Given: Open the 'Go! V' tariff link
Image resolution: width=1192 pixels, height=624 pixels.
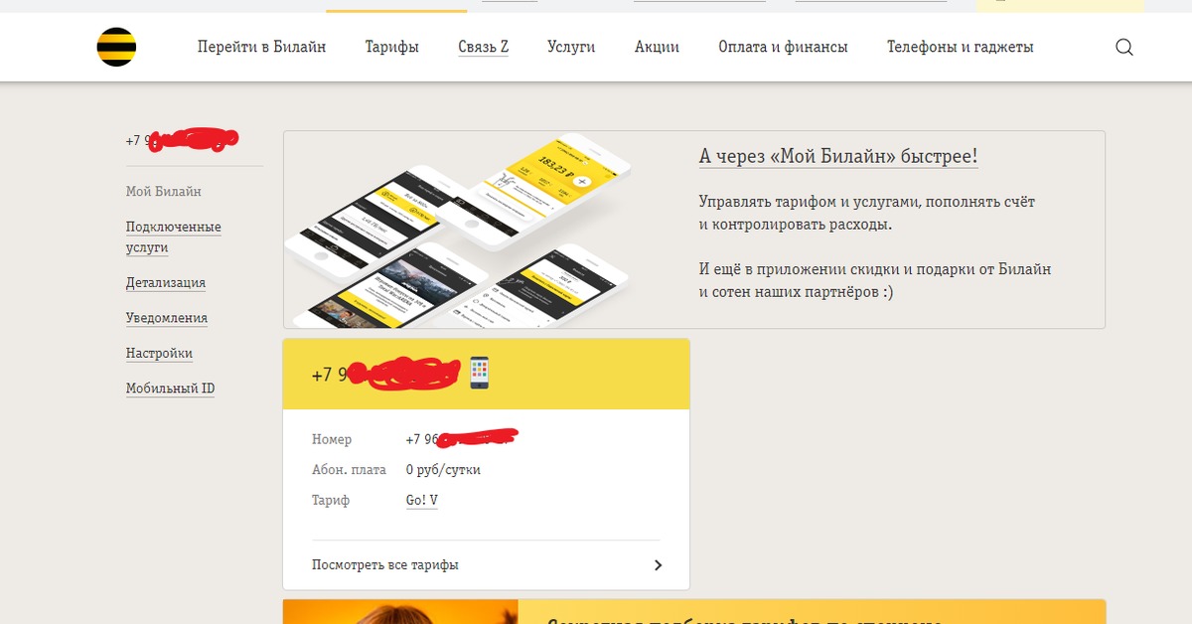Looking at the screenshot, I should [421, 501].
